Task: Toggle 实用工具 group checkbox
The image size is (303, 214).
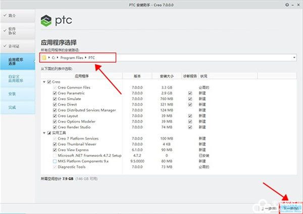Action: (49, 133)
